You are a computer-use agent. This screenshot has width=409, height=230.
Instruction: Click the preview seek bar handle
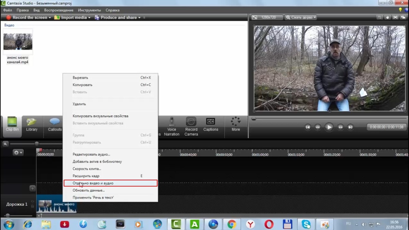[x=254, y=119]
